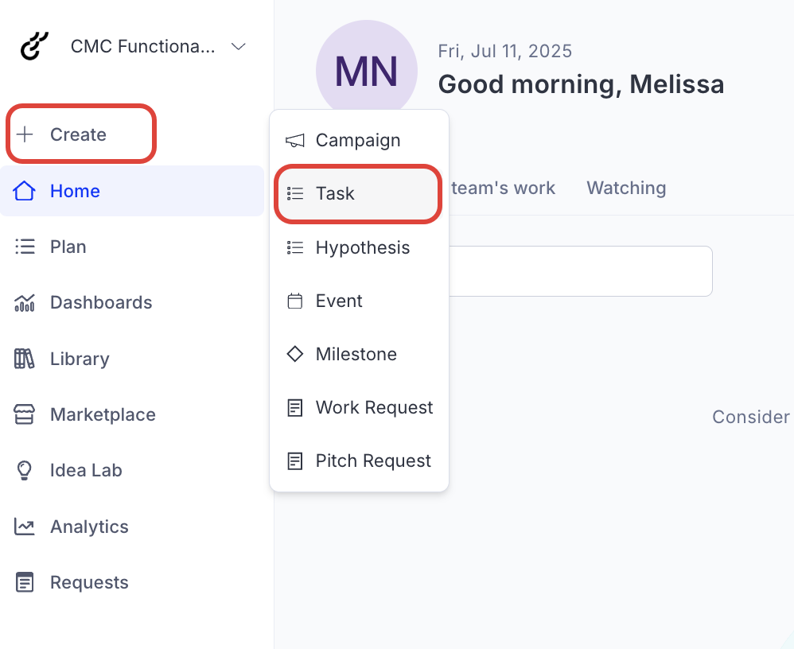Select Task in the Create menu

pos(357,193)
